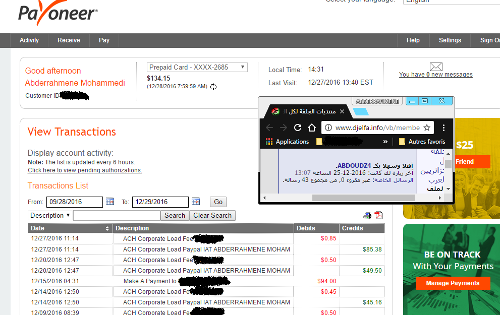Open the new messages link
The image size is (500, 315).
[x=436, y=75]
